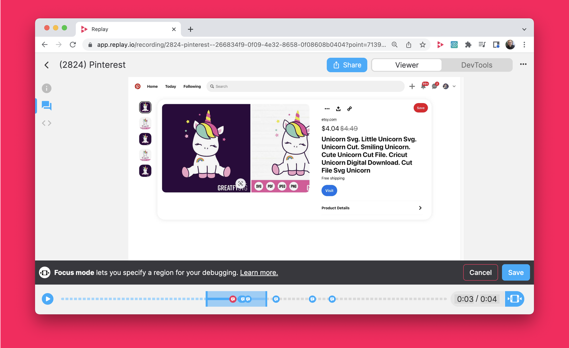
Task: Copy pin link via chain icon
Action: pos(350,109)
